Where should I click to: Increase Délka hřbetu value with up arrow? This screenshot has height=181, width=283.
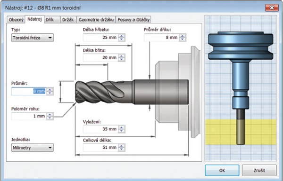(122, 36)
